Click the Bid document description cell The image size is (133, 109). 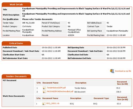click(80, 92)
